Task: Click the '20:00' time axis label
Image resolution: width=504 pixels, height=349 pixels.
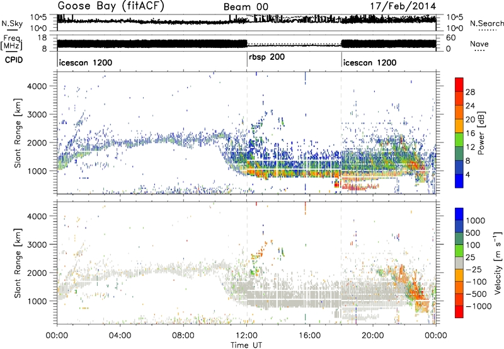Action: point(373,336)
